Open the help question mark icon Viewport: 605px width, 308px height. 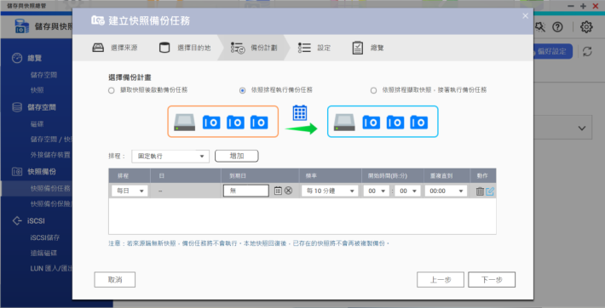point(557,27)
